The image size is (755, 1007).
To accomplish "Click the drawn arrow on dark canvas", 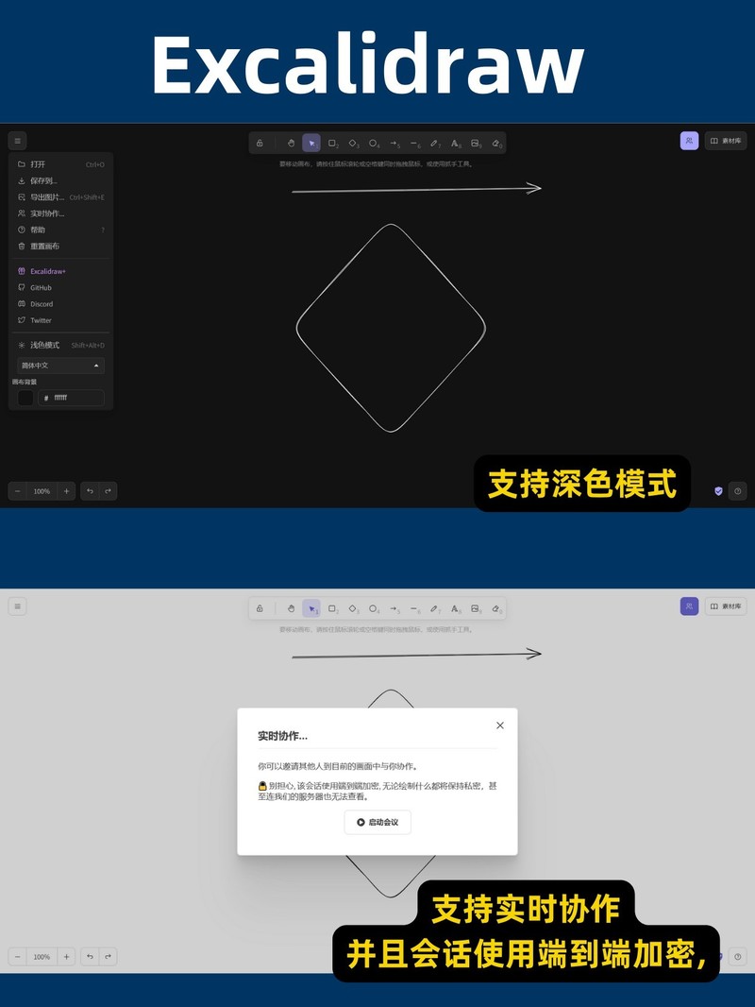I will point(417,189).
